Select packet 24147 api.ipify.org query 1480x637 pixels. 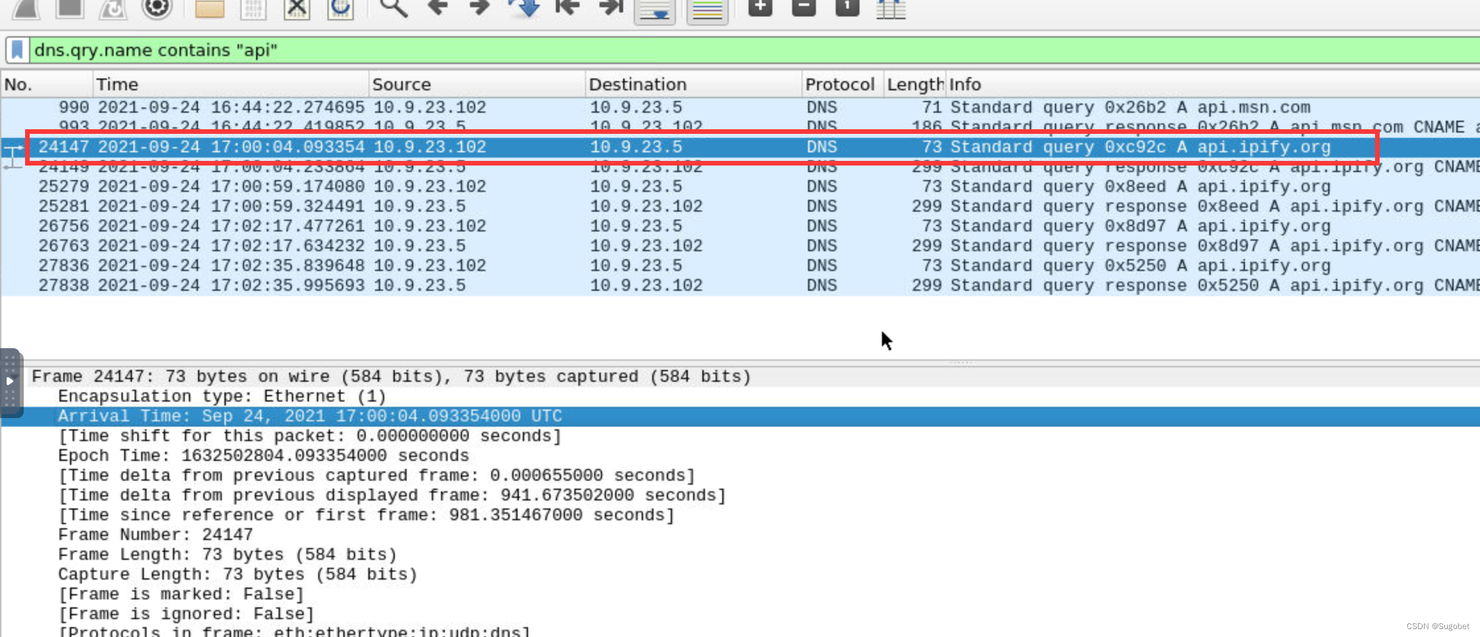740,147
